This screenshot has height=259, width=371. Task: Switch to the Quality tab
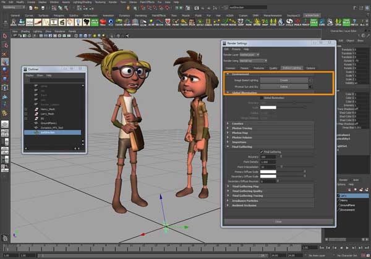click(273, 67)
